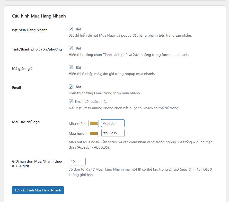Click the Cấu hình Mua Hàng Nhanh heading

pos(39,16)
